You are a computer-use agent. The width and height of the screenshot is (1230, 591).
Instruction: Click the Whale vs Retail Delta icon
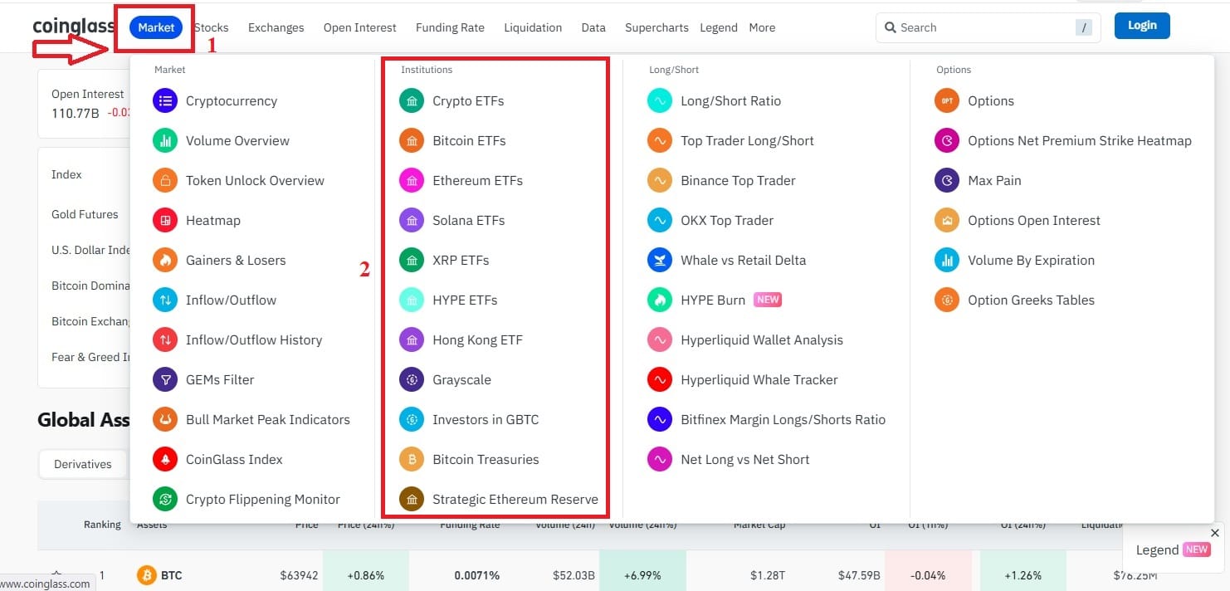pyautogui.click(x=660, y=261)
